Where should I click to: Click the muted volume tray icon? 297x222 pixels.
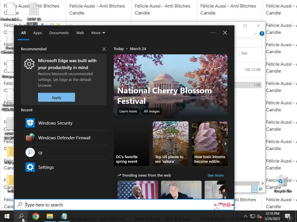260,216
